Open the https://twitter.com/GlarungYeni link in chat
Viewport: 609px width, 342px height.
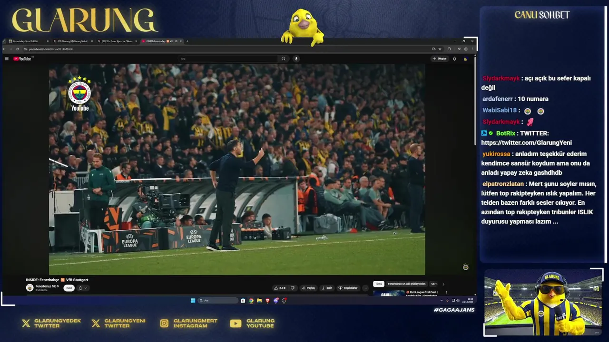pos(526,142)
